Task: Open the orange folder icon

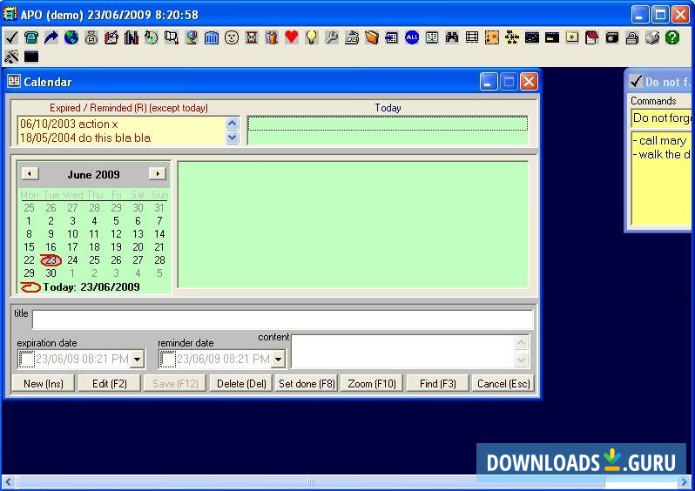Action: (371, 37)
